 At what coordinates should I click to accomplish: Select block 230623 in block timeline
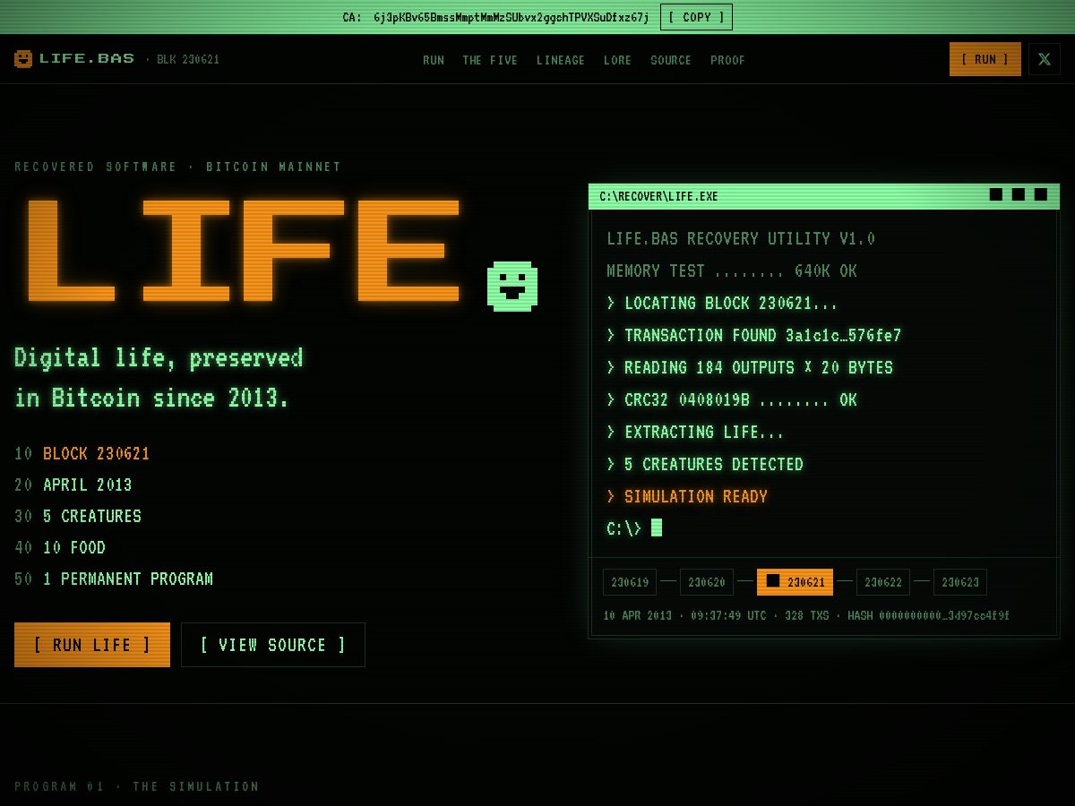pos(960,582)
